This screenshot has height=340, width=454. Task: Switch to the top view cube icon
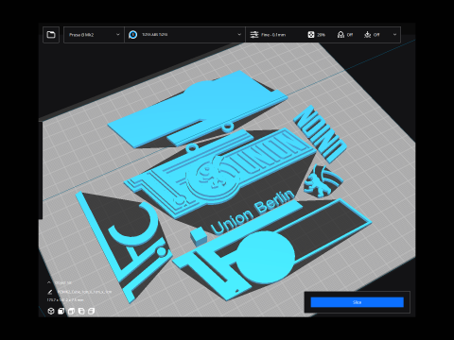click(71, 311)
